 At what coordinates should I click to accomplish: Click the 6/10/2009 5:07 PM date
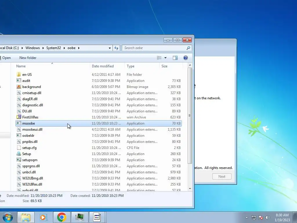pos(106,87)
